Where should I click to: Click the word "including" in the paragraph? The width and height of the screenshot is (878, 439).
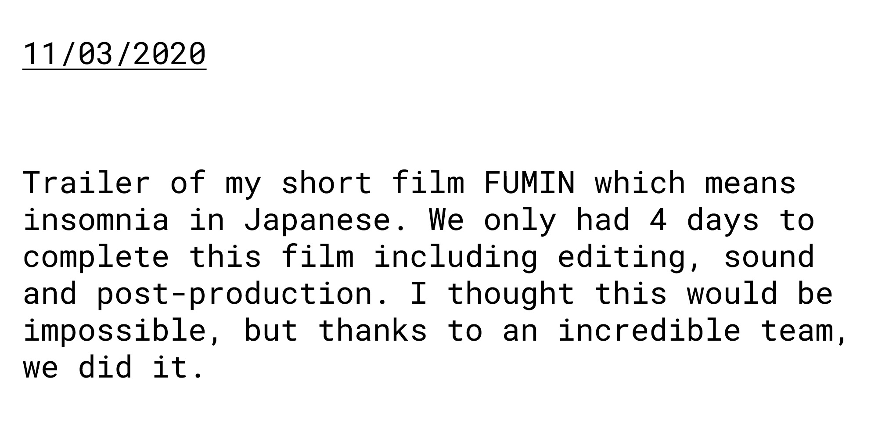tap(455, 257)
